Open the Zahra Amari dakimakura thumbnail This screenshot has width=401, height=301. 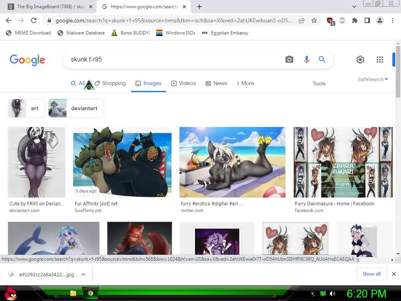click(343, 162)
